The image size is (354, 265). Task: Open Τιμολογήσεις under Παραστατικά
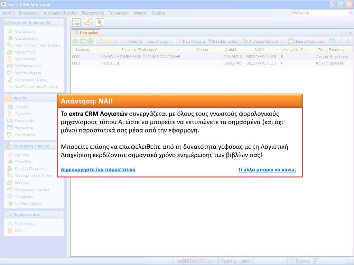22,224
